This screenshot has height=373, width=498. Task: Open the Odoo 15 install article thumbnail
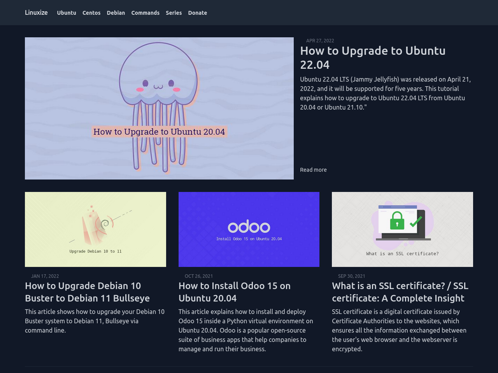pyautogui.click(x=249, y=229)
